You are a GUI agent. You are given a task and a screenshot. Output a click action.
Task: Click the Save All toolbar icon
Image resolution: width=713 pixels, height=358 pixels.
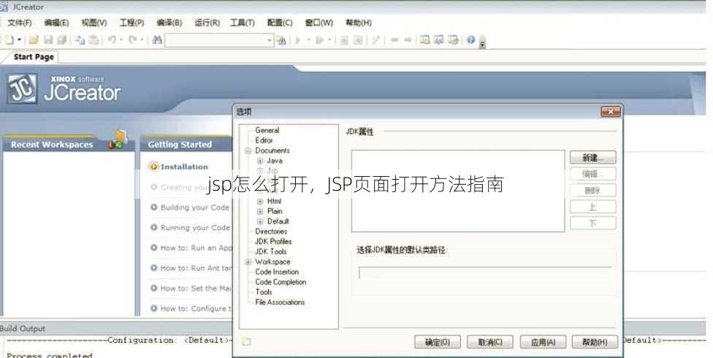click(x=62, y=40)
